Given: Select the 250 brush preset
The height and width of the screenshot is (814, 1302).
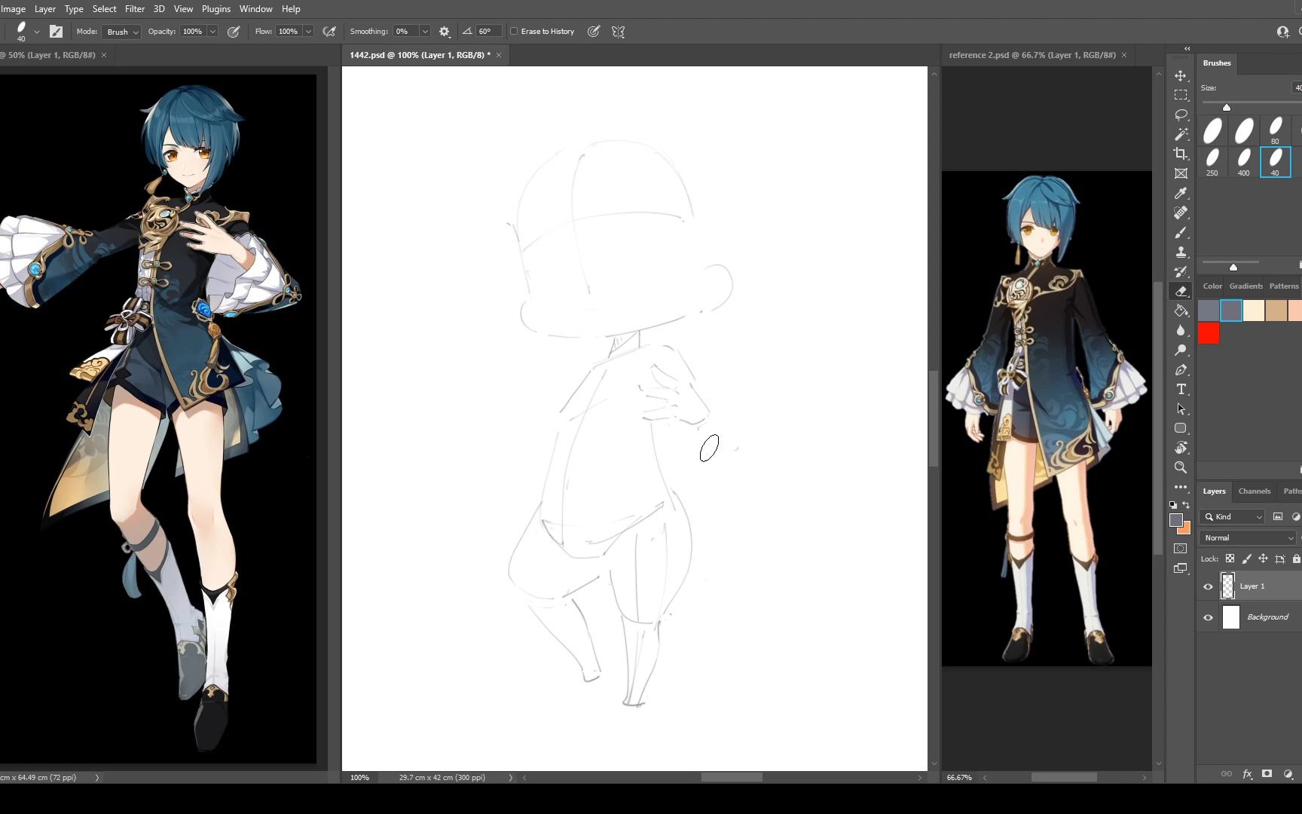Looking at the screenshot, I should [x=1212, y=162].
